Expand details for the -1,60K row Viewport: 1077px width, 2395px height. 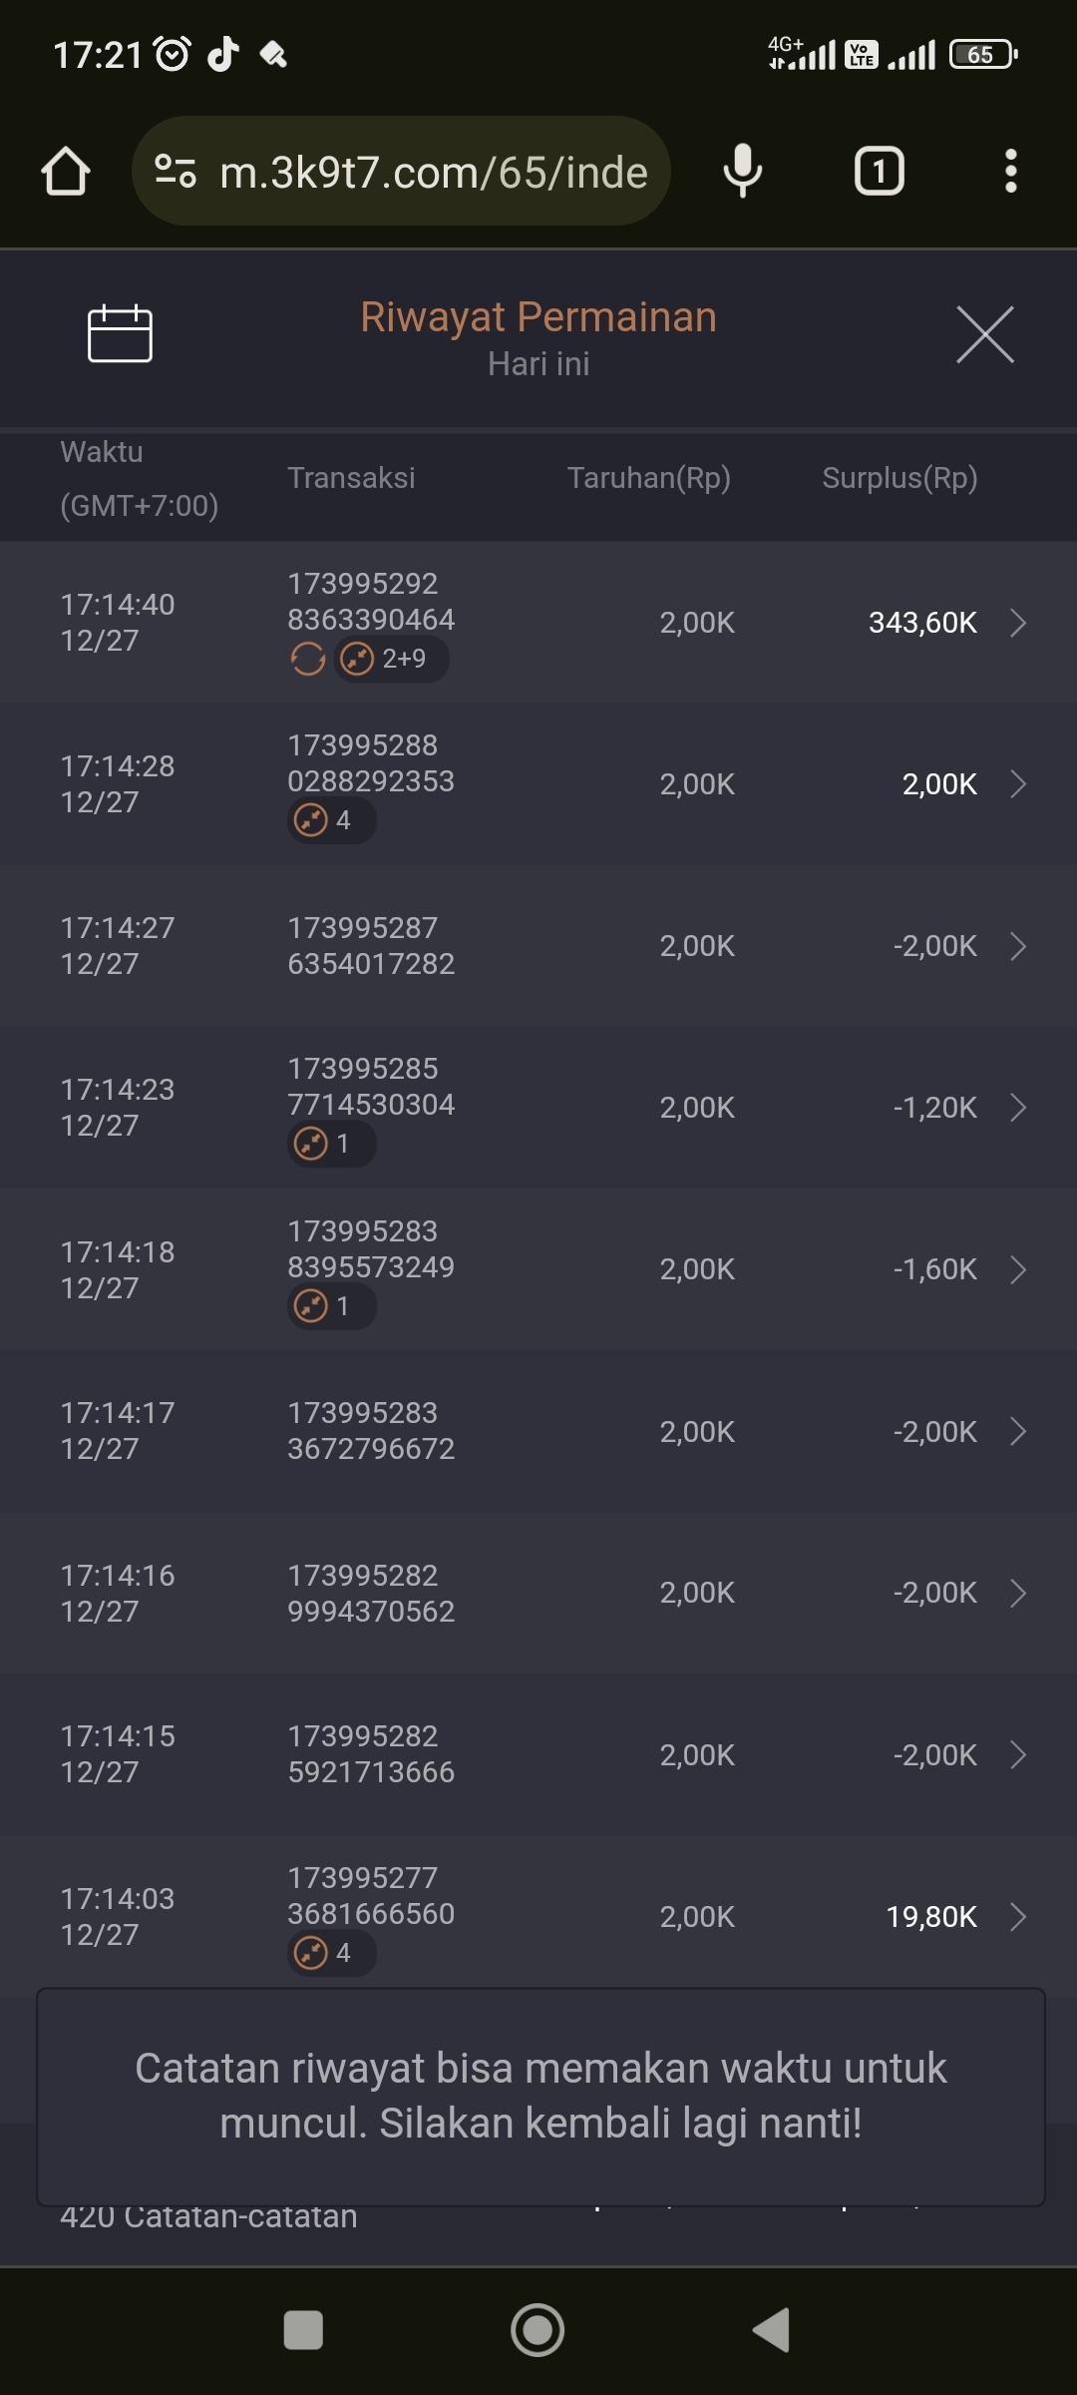[1017, 1269]
